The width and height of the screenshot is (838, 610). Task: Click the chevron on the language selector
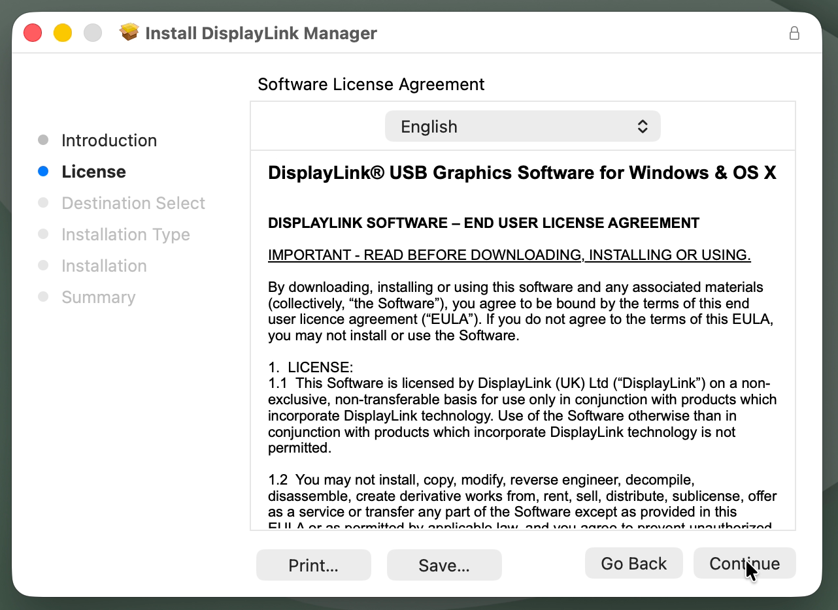642,126
